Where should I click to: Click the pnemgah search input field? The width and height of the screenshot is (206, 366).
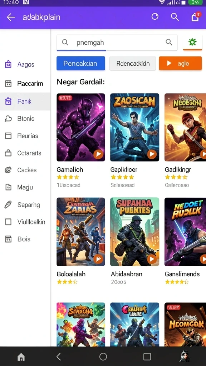117,43
